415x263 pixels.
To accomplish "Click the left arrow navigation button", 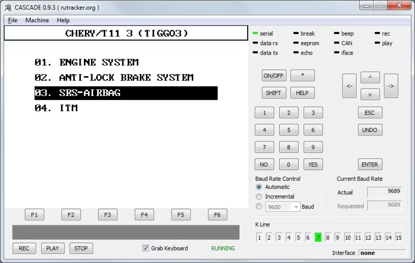I will point(349,86).
